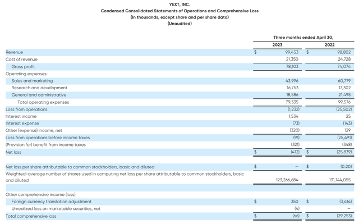Image resolution: width=359 pixels, height=224 pixels.
Task: Click Total operating expenses value 79,335
Action: coord(292,102)
